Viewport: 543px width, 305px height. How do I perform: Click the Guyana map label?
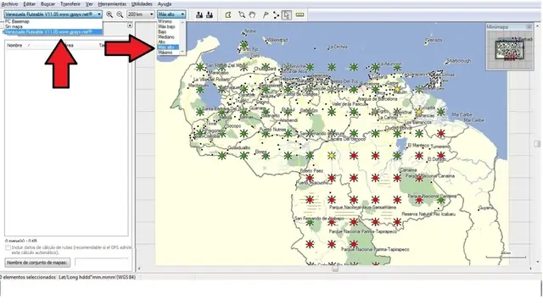486,208
